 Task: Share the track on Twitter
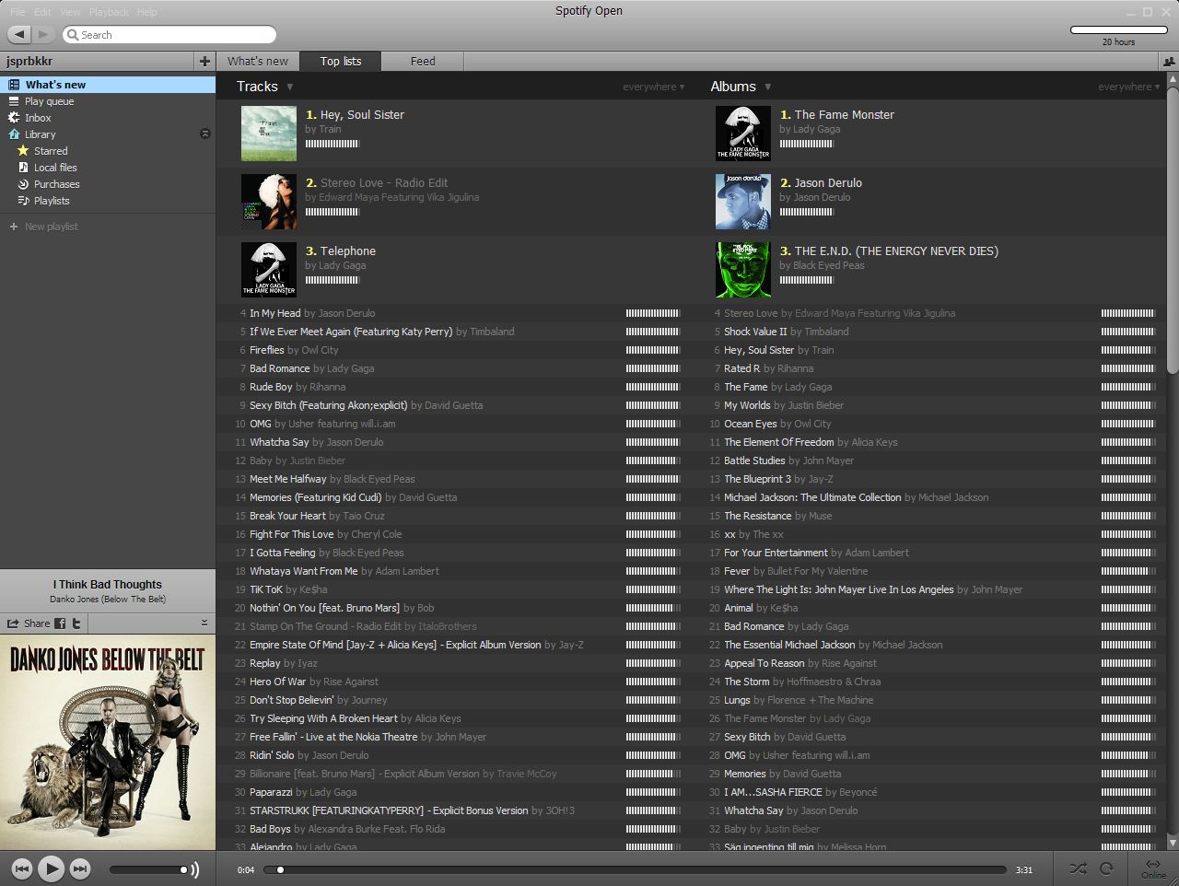click(x=76, y=624)
